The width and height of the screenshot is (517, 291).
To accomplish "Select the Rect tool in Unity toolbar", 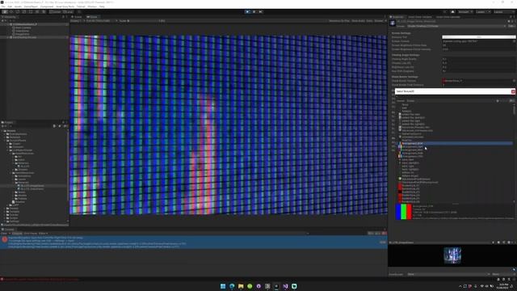I will pyautogui.click(x=31, y=11).
